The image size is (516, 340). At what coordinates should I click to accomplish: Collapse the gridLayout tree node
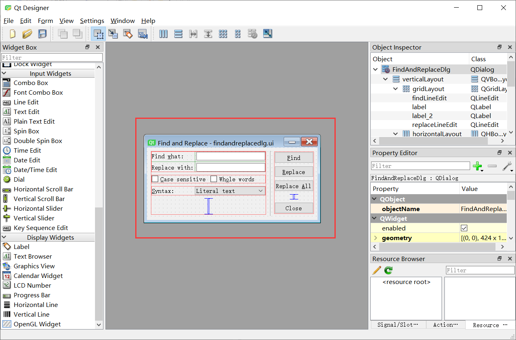(x=396, y=89)
